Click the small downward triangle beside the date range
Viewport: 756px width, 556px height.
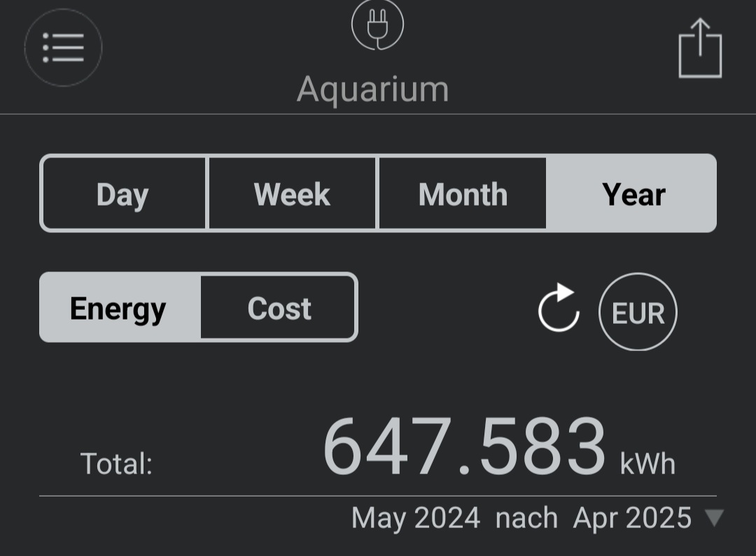pos(715,518)
